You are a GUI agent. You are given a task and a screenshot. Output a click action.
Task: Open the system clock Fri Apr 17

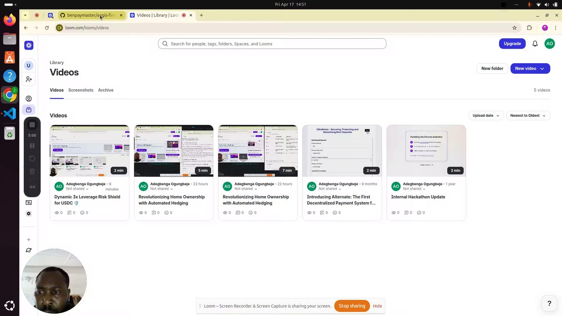click(x=290, y=4)
